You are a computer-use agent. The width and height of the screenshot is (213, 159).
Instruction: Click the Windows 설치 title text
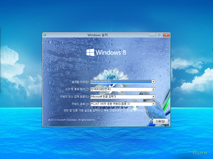pos(98,35)
